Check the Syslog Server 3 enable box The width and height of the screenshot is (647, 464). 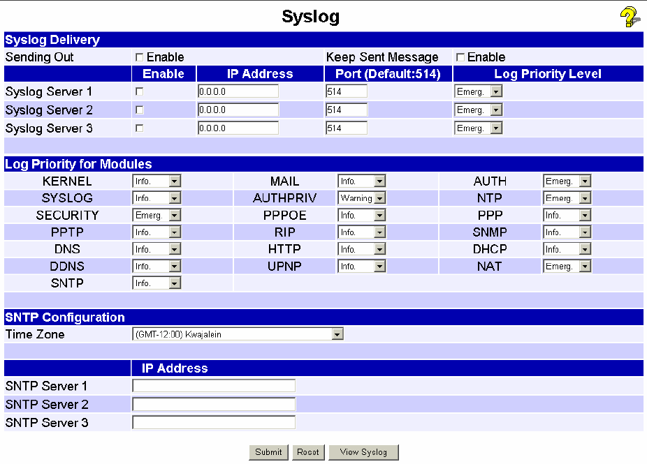click(139, 128)
